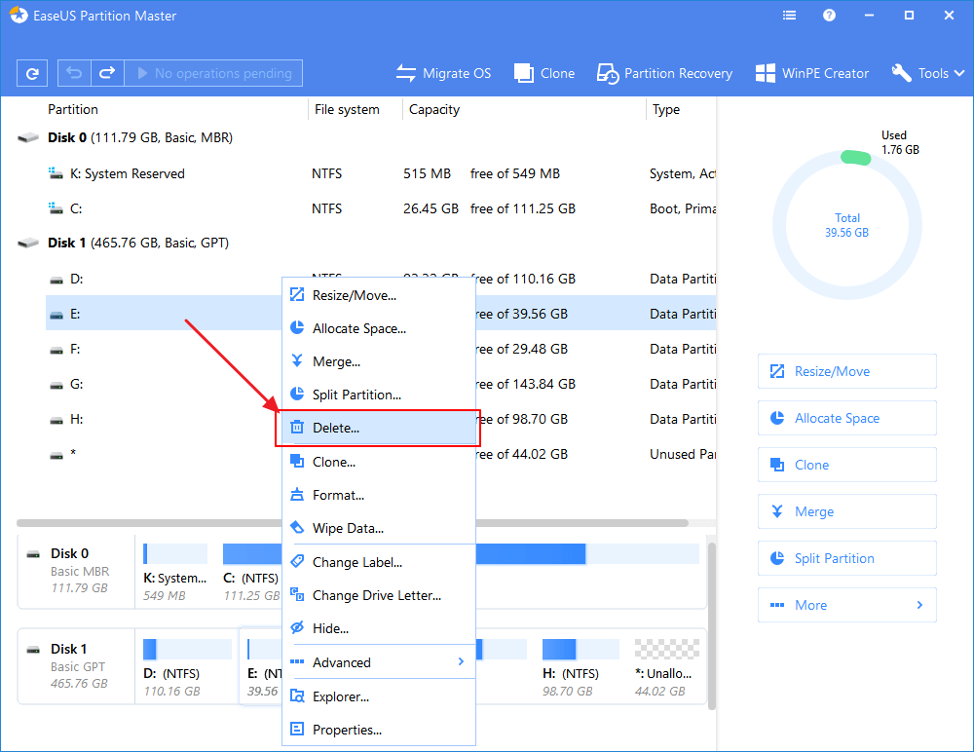The image size is (974, 752).
Task: Launch Partition Recovery
Action: (664, 73)
